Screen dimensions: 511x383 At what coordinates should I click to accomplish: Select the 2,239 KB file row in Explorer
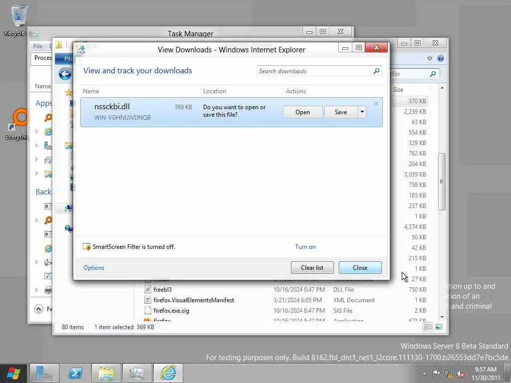(415, 111)
